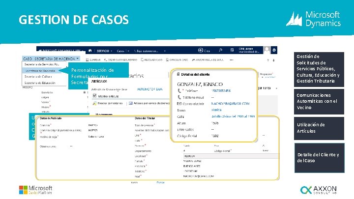The height and width of the screenshot is (199, 354).
Task: Go to next record down arrow
Action: [274, 60]
